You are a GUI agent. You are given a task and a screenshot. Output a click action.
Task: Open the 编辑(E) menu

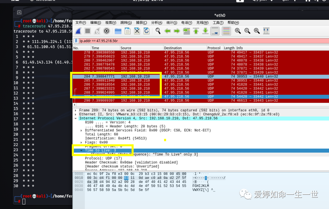click(x=96, y=22)
